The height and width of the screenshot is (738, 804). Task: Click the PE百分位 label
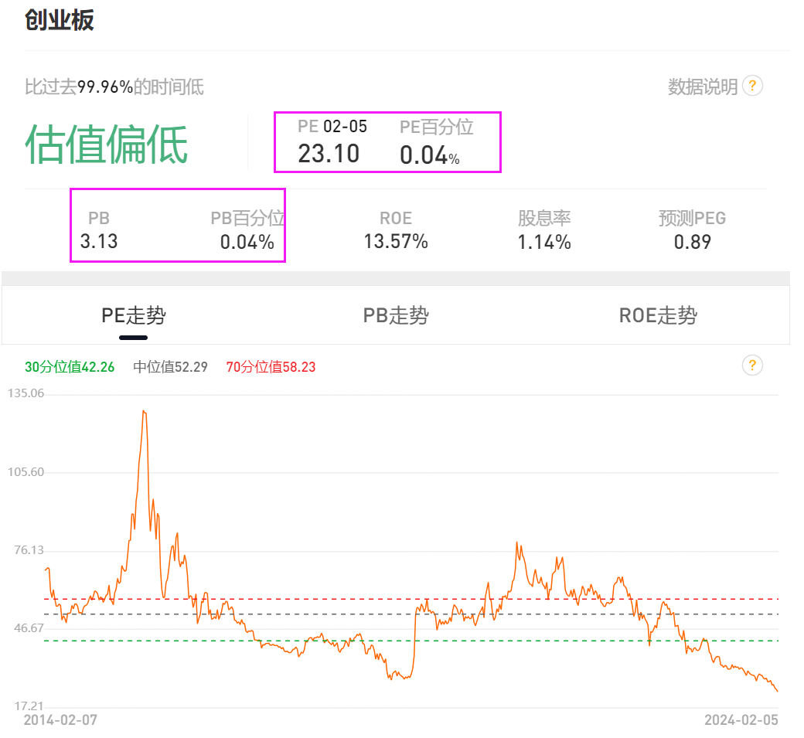tap(436, 127)
